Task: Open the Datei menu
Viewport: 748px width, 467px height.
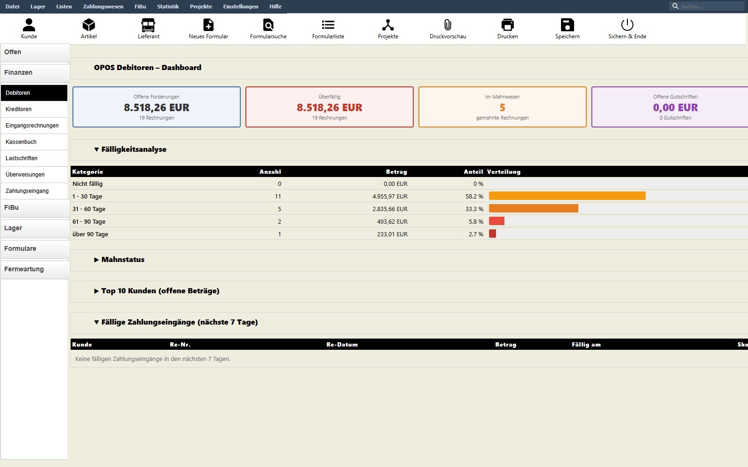Action: pos(13,7)
